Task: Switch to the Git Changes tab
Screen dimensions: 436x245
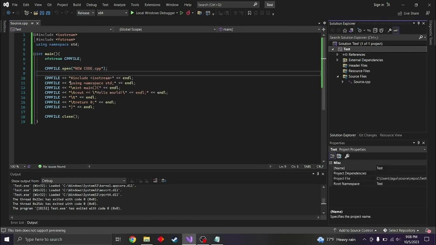Action: coord(368,135)
